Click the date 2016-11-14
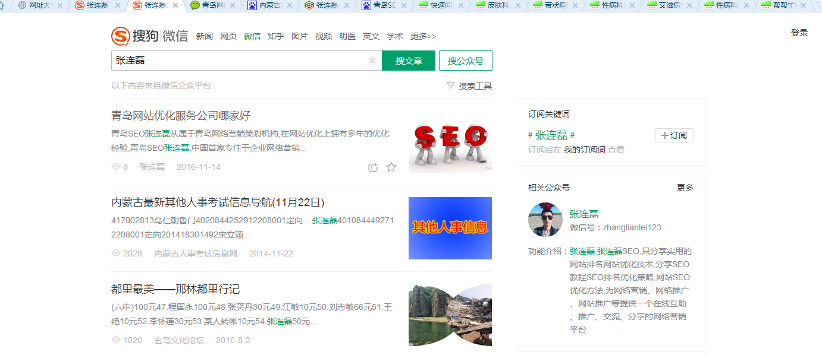Screen dimensions: 822x355 (199, 167)
